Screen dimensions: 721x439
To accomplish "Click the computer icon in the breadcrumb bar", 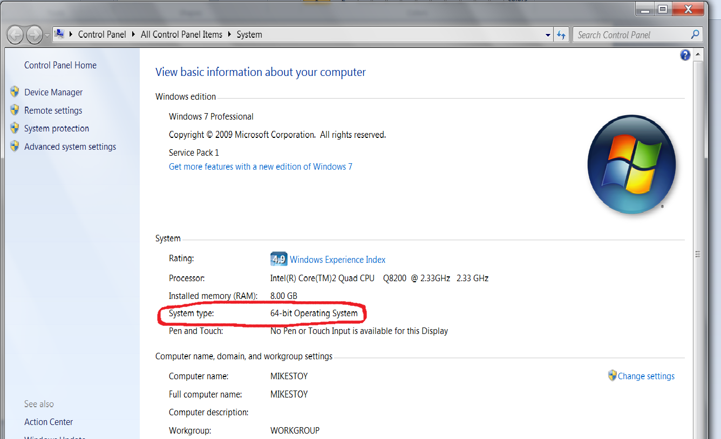I will point(59,34).
